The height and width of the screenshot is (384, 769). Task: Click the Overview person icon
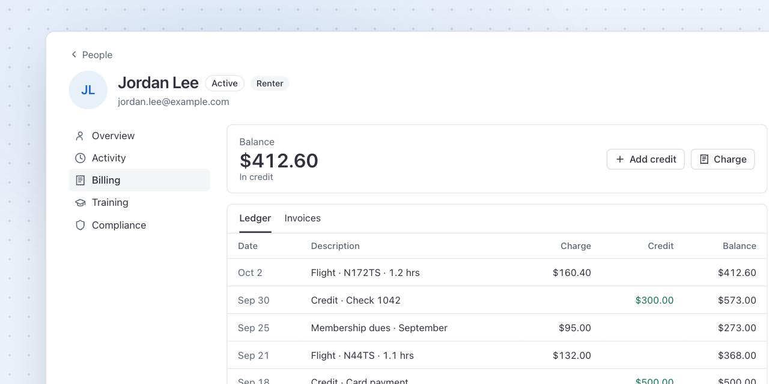pyautogui.click(x=80, y=136)
